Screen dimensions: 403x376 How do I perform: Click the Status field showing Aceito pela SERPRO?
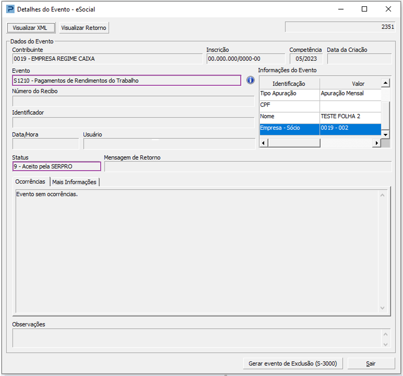point(56,166)
